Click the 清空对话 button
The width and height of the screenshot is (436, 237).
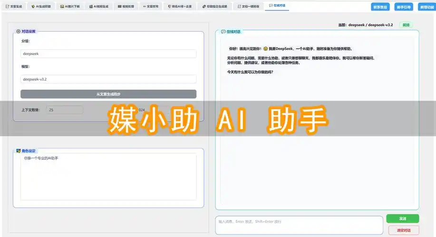[x=404, y=230]
